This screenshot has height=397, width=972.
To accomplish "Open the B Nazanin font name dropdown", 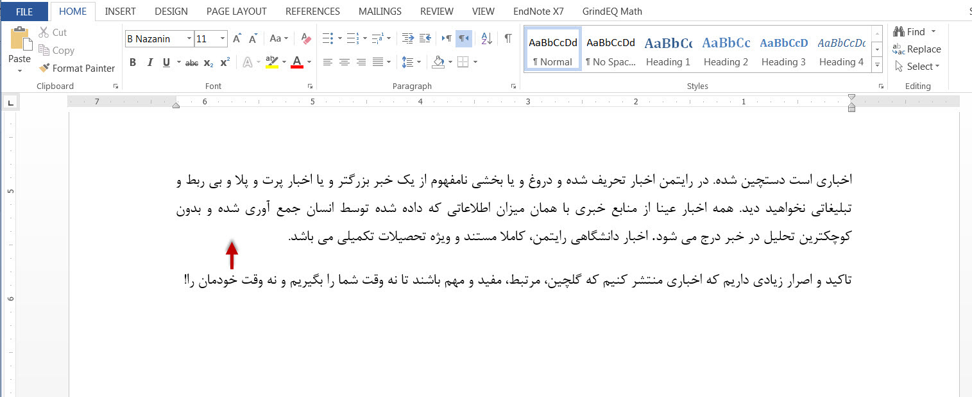I will tap(189, 39).
